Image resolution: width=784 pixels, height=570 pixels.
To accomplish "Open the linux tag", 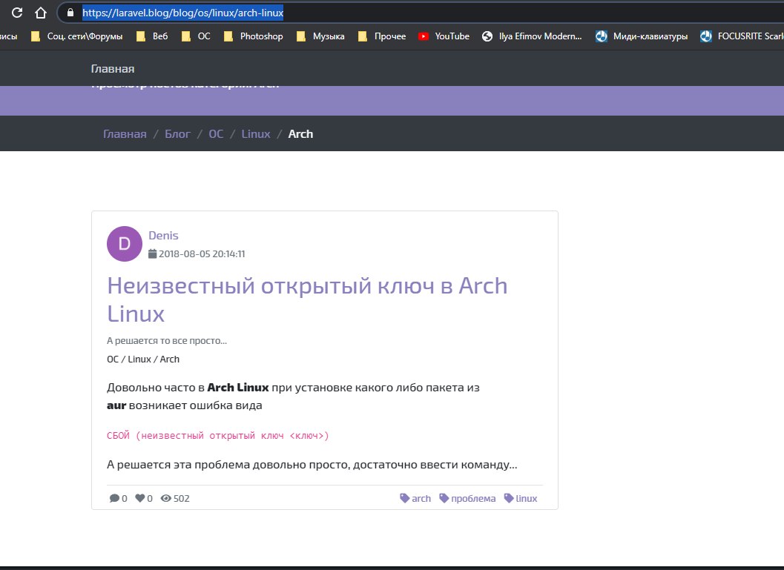I will (x=521, y=498).
